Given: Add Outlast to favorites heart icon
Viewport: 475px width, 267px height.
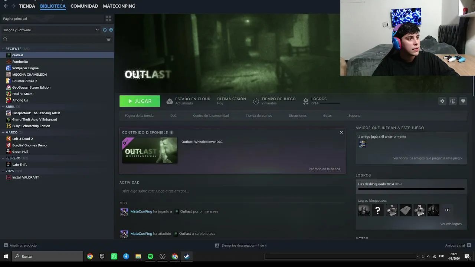Looking at the screenshot, I should click(463, 101).
